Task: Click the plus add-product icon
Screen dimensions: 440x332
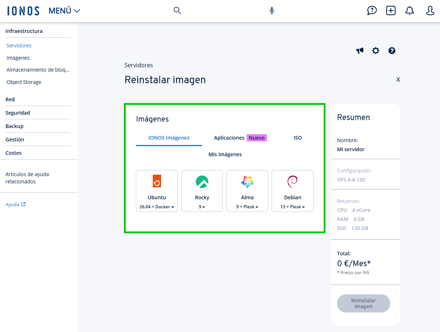Action: (391, 10)
